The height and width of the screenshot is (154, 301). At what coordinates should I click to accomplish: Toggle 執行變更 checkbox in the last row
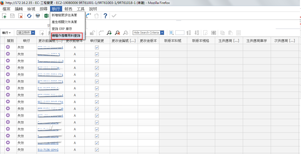coord(97,150)
